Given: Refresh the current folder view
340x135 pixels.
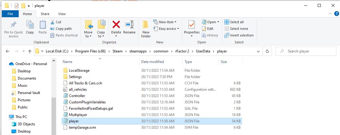Looking at the screenshot, I should point(267,51).
